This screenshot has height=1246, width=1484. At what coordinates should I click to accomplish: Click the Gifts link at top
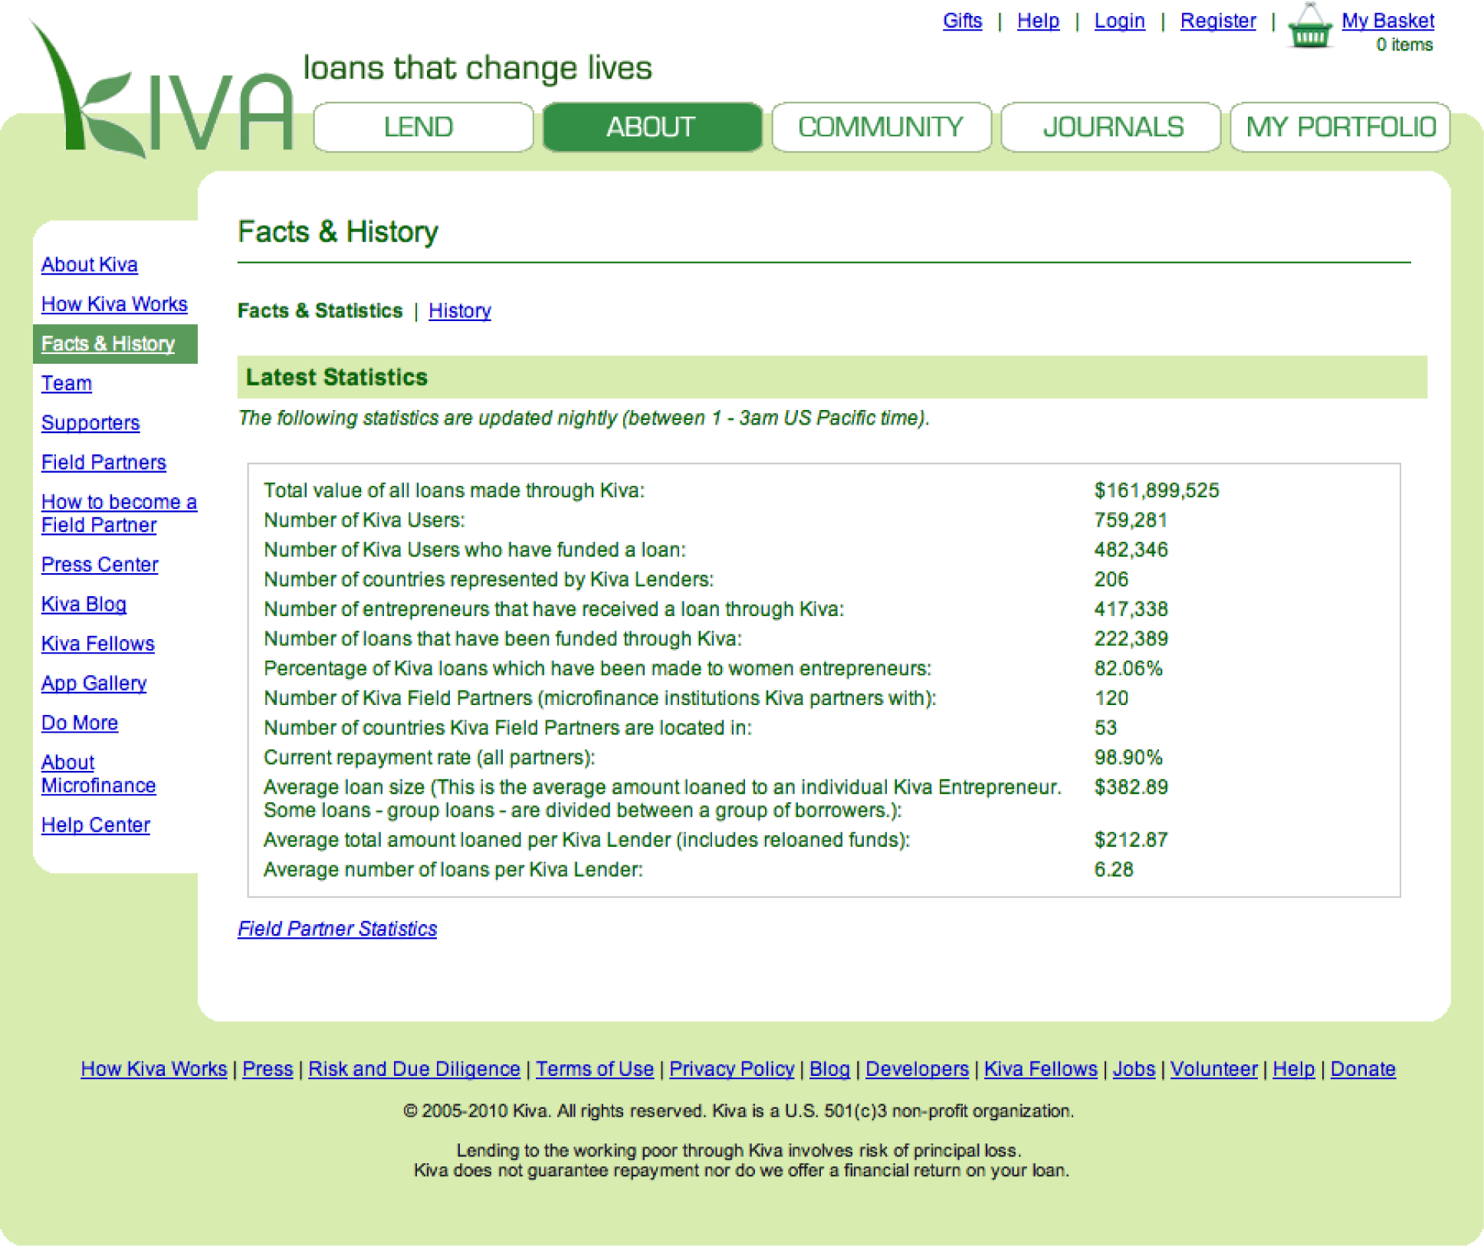pos(962,21)
